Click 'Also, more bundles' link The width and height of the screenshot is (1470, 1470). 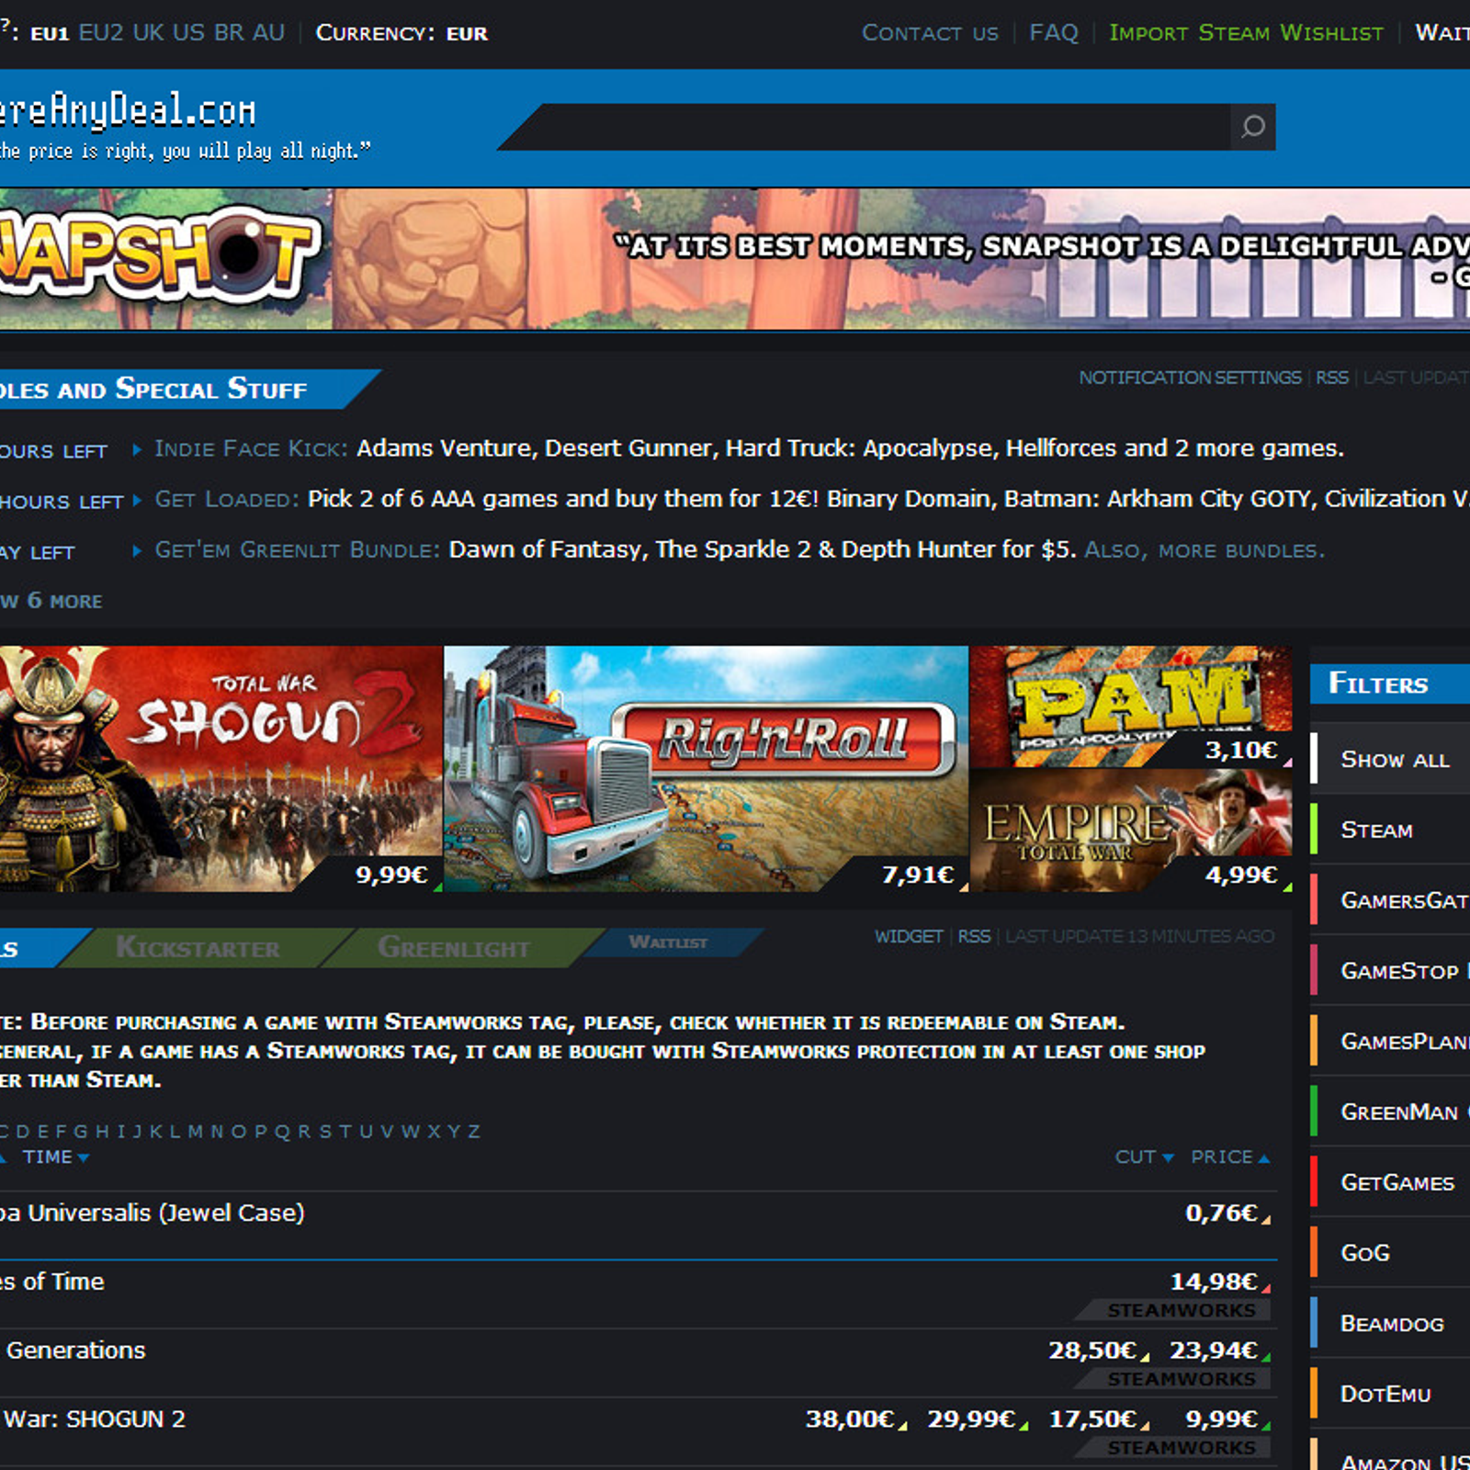point(1204,550)
